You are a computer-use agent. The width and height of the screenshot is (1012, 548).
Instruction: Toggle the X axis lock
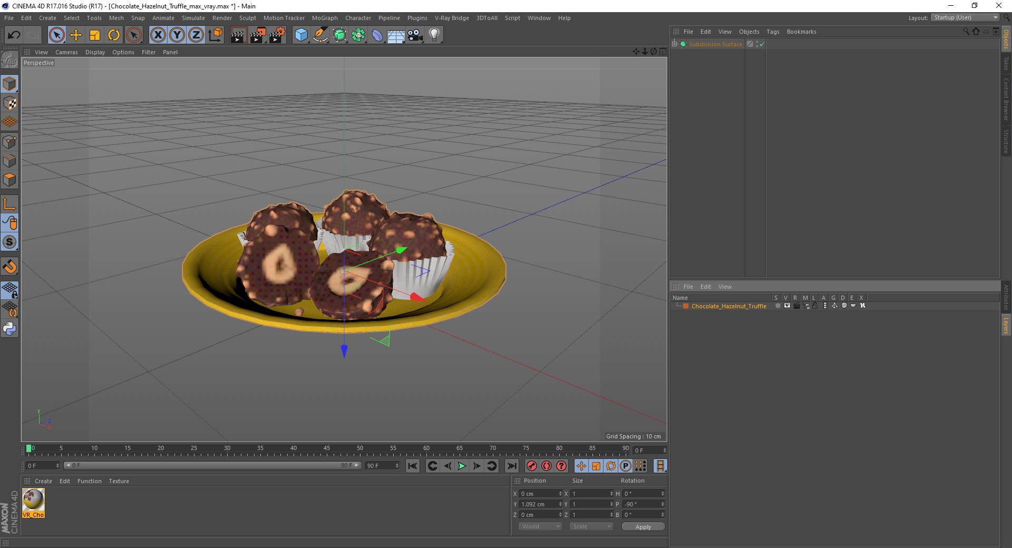click(158, 35)
